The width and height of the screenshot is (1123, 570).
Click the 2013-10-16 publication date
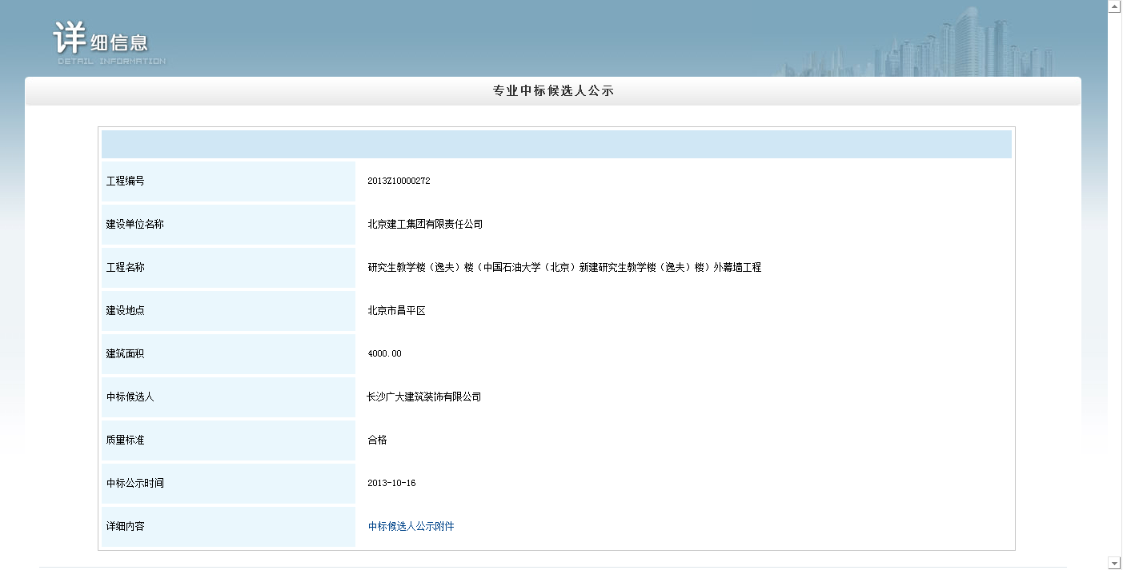(391, 484)
